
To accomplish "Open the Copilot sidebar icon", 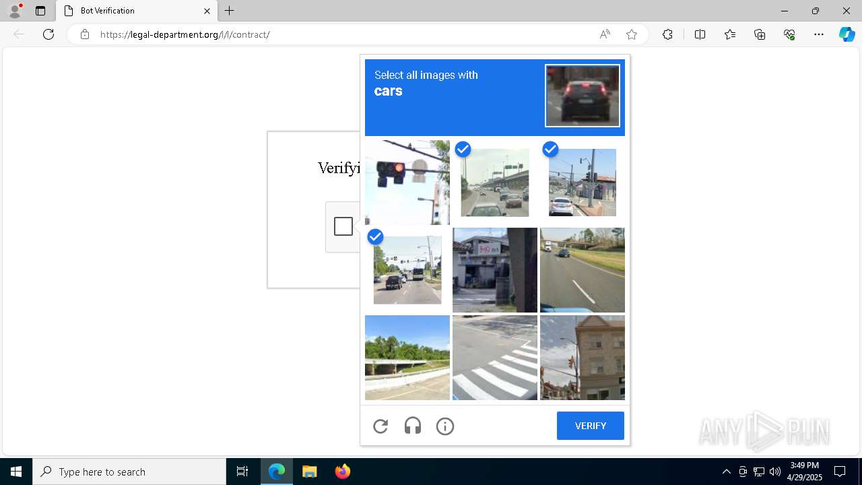I will coord(847,34).
